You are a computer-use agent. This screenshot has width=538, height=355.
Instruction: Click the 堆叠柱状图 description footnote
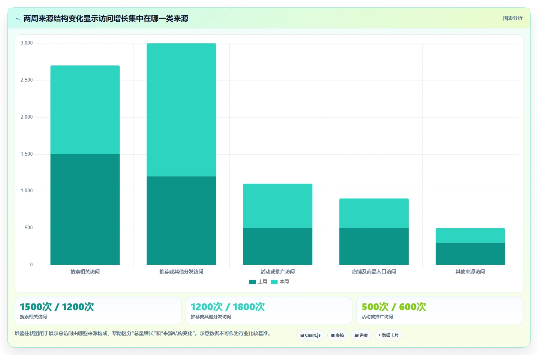pyautogui.click(x=144, y=333)
